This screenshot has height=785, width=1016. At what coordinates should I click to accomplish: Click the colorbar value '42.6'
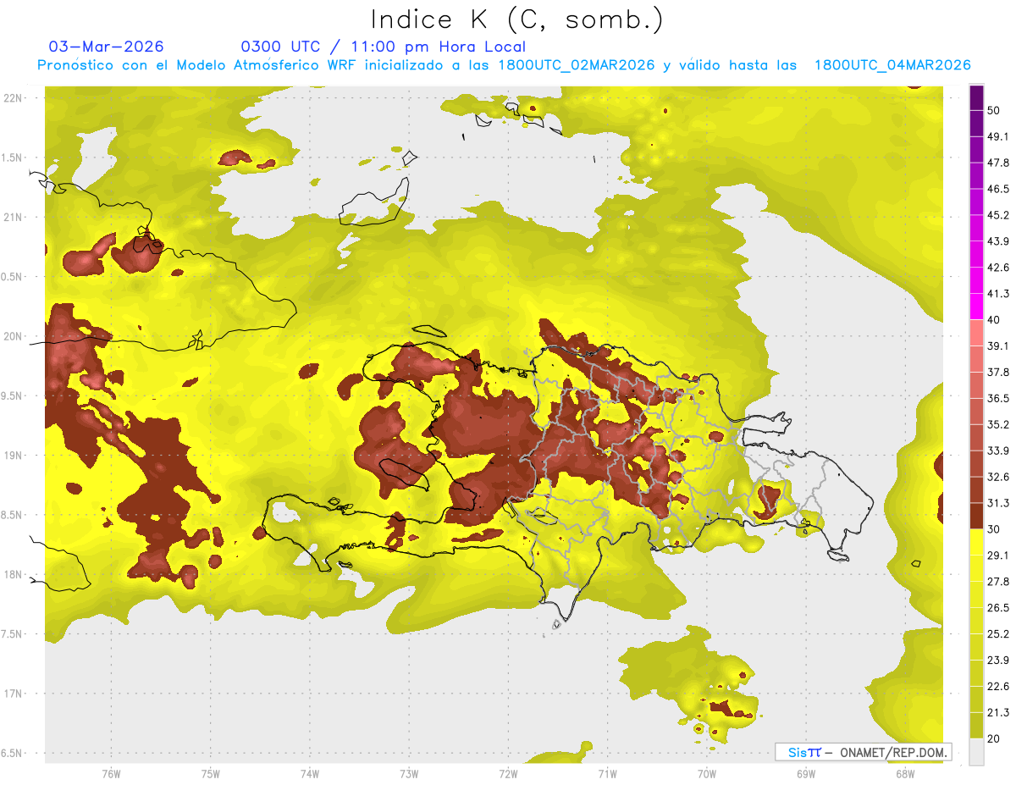click(997, 268)
